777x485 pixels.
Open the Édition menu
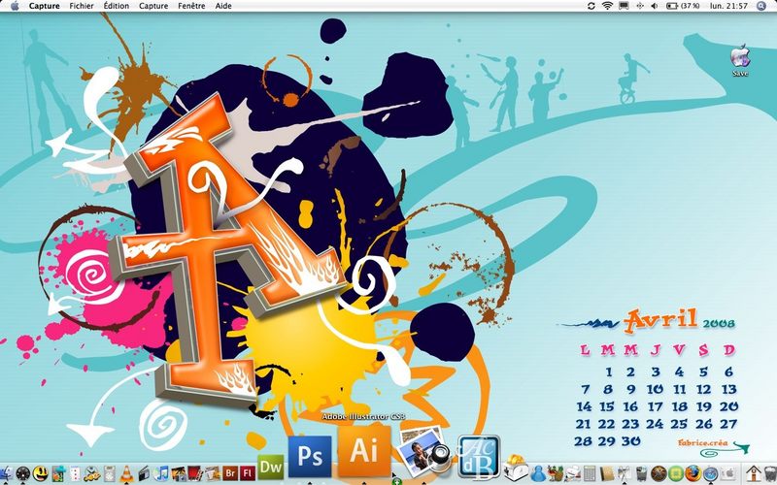[x=117, y=6]
